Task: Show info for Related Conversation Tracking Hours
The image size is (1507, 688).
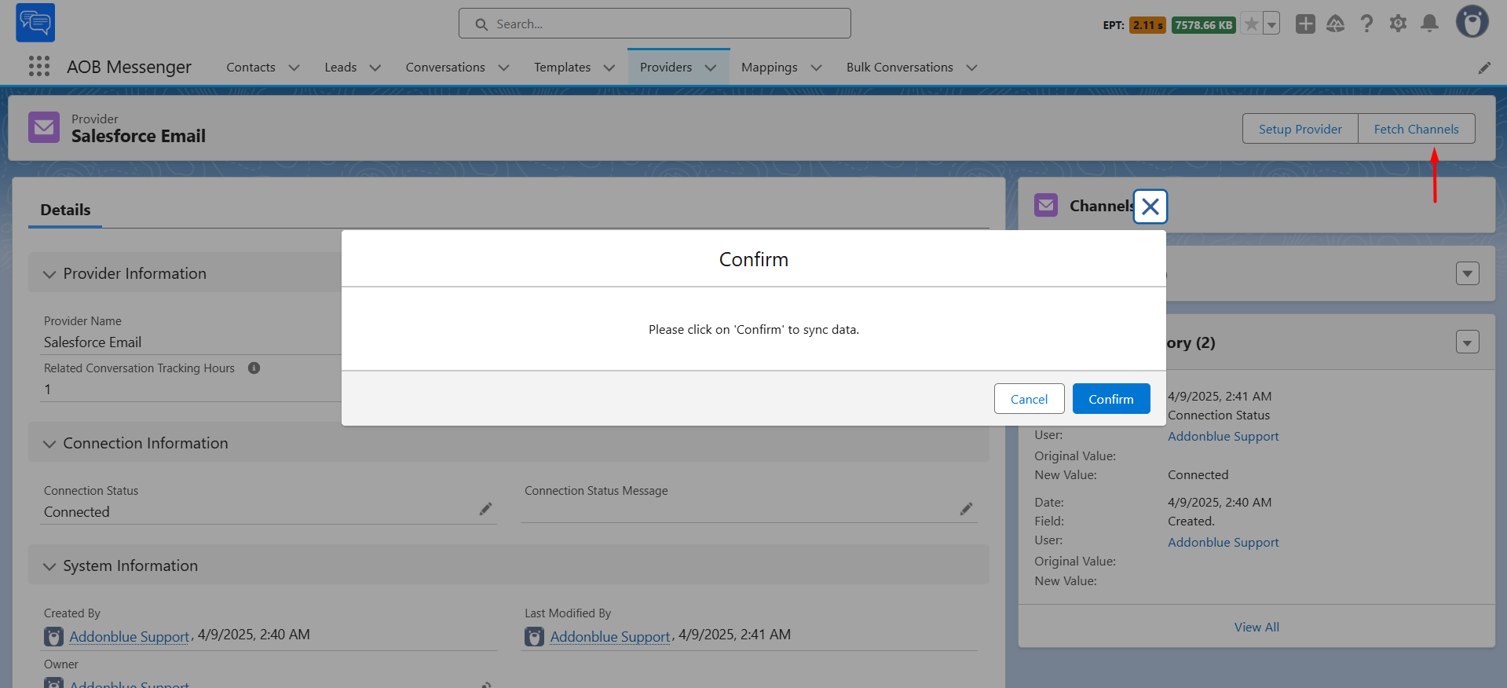Action: pyautogui.click(x=254, y=368)
